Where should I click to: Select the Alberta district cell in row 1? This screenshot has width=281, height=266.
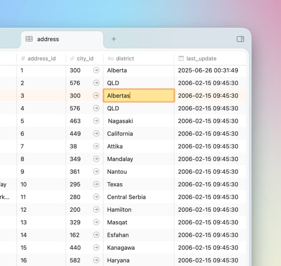(x=139, y=70)
